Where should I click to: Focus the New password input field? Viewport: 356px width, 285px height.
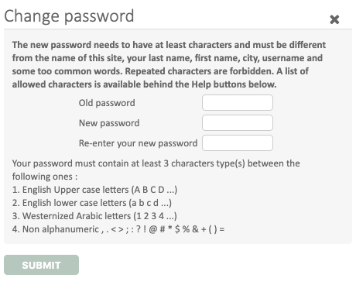coord(238,122)
